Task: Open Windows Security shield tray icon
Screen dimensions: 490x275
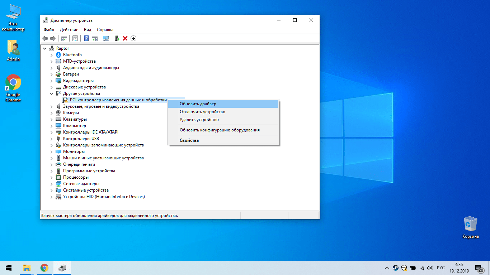Action: 404,268
